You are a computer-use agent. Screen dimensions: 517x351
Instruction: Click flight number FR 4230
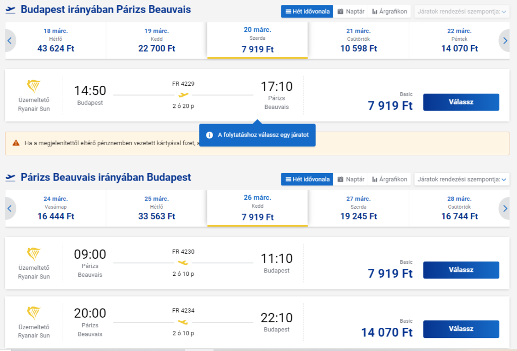(183, 252)
